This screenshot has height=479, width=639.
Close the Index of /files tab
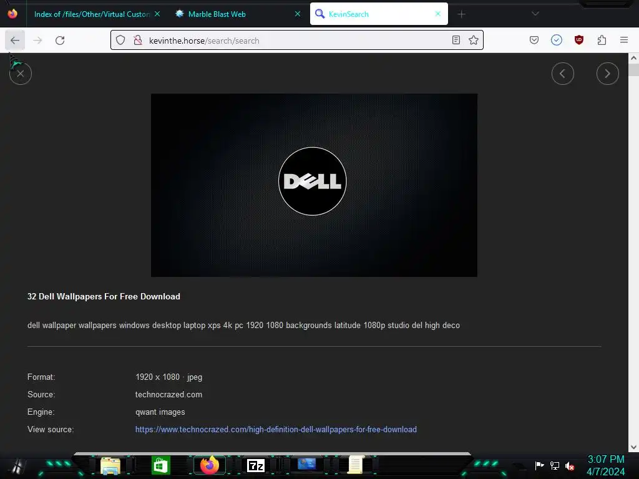157,14
